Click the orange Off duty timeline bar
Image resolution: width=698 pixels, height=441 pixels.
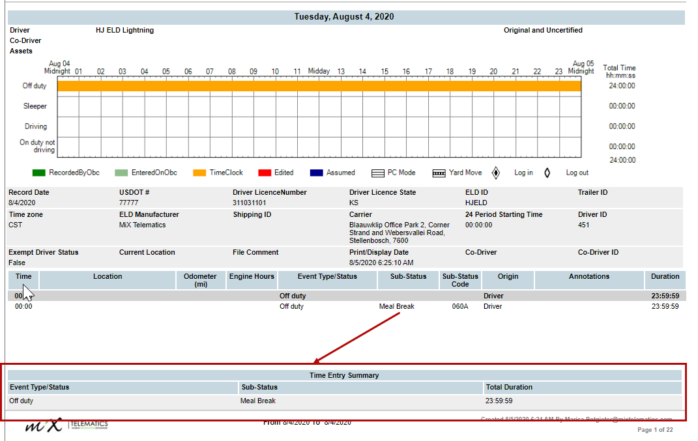(319, 86)
